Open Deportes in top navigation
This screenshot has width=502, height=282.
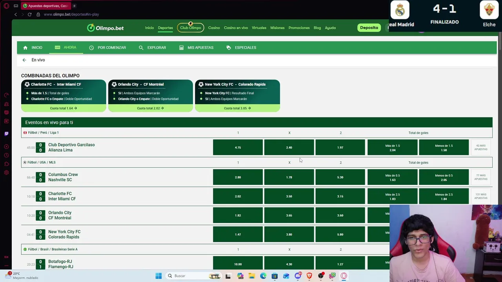[x=166, y=28]
